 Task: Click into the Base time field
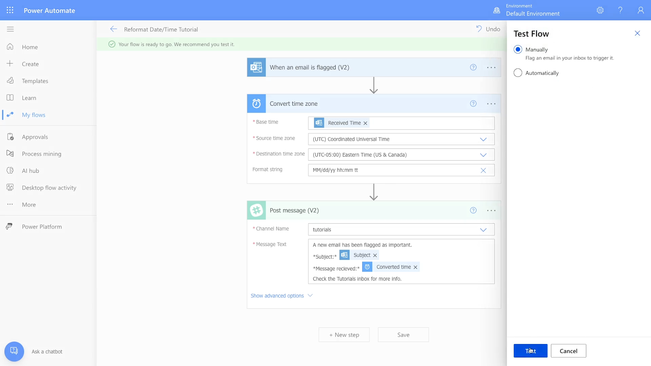tap(401, 123)
